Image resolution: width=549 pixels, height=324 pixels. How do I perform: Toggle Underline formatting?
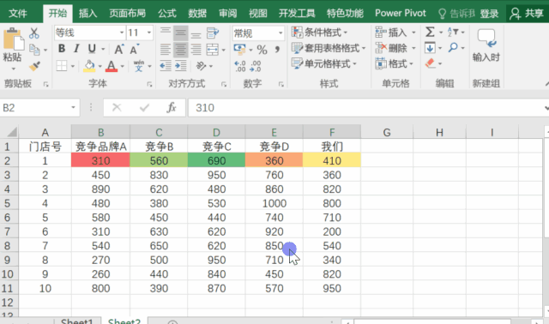pos(92,49)
